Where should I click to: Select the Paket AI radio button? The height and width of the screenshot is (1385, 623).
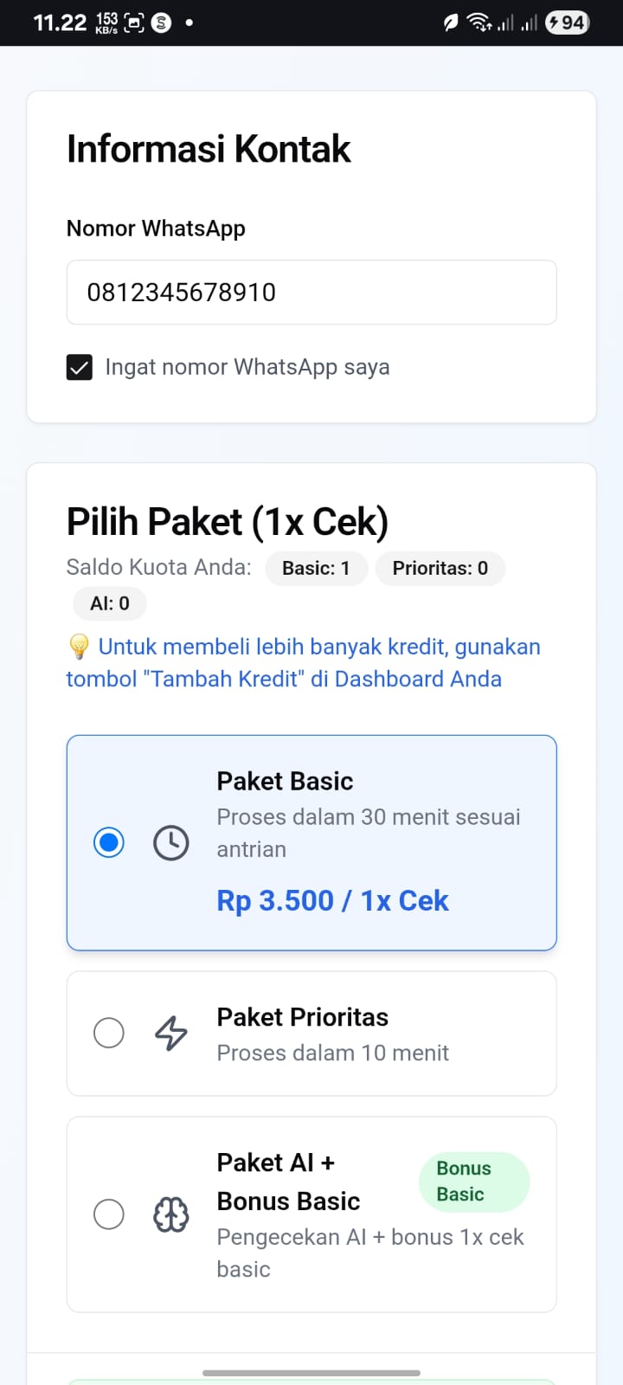pos(109,1214)
